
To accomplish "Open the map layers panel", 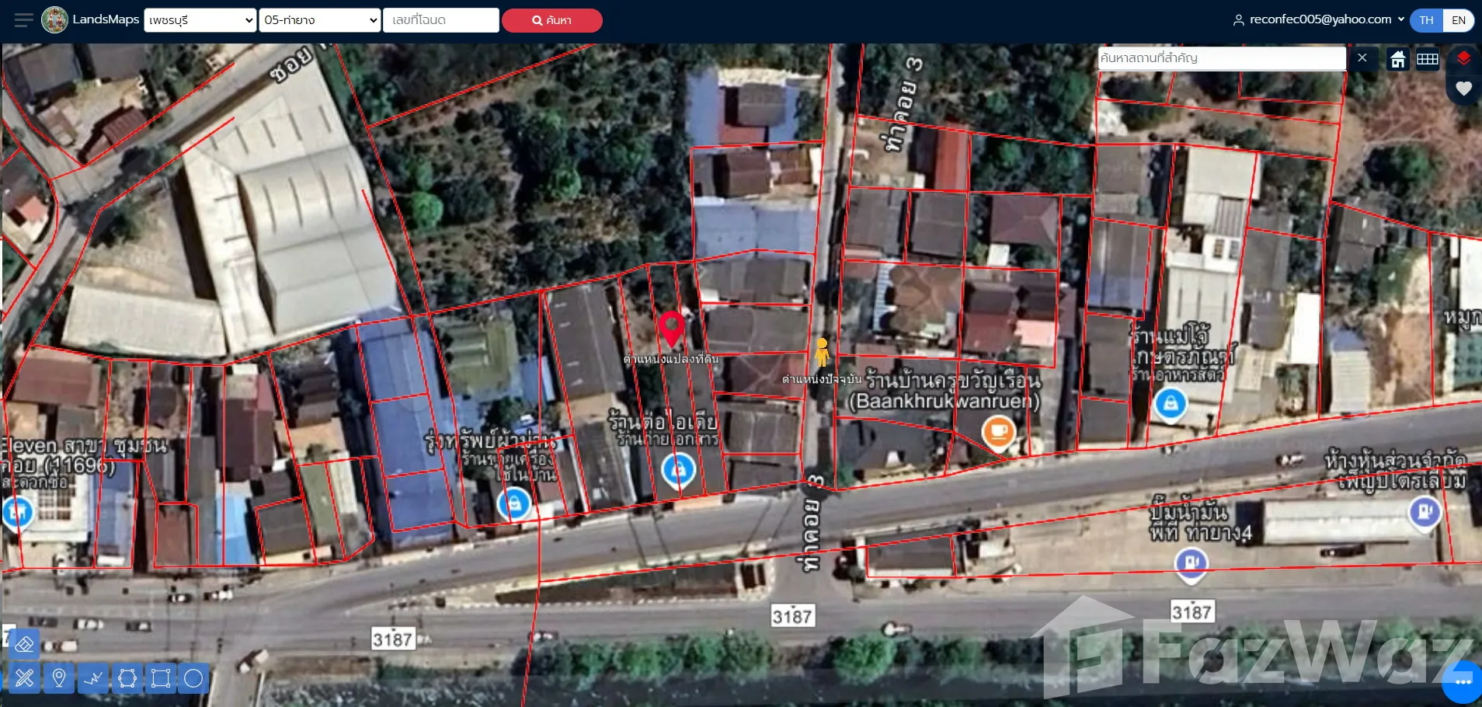I will click(x=1463, y=59).
